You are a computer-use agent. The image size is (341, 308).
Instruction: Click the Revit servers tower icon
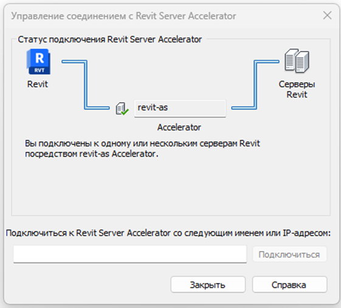pos(297,60)
